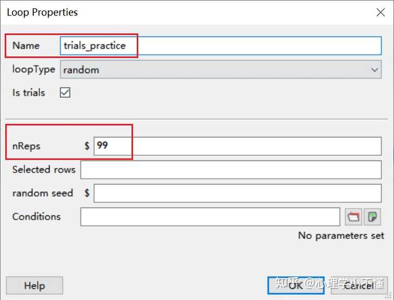Select the Selected rows input box
This screenshot has height=300, width=394.
tap(230, 169)
